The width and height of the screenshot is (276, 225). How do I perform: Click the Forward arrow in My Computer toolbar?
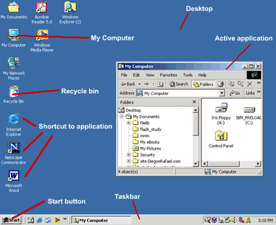(x=146, y=84)
